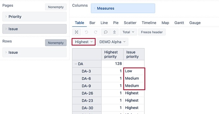
Task: Click the Issue dimension in Pages
Action: click(x=35, y=29)
